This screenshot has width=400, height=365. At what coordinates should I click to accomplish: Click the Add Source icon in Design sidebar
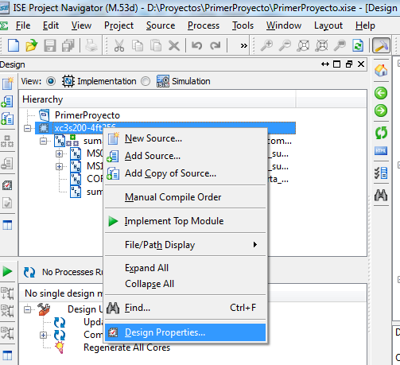(x=7, y=102)
